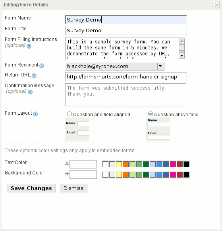Screen dimensions: 222x231
Task: Click the instructions scrollbar up arrow
Action: click(181, 41)
